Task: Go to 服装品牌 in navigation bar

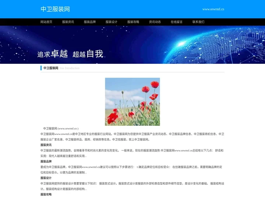Action: point(90,22)
